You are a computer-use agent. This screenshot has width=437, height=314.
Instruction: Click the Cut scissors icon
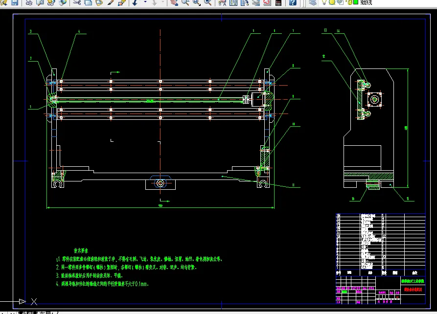(77, 2)
